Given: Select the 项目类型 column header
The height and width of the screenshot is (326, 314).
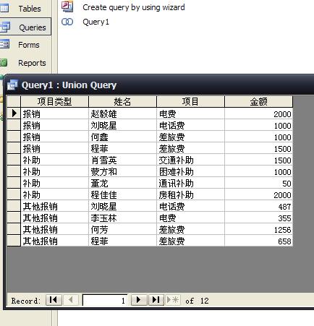Looking at the screenshot, I should pyautogui.click(x=55, y=101).
